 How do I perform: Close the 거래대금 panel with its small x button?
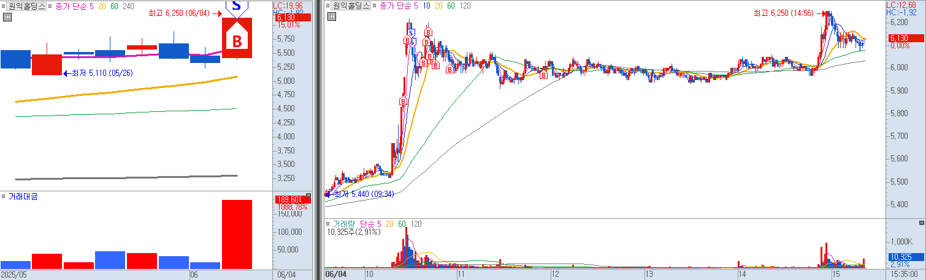(x=308, y=195)
